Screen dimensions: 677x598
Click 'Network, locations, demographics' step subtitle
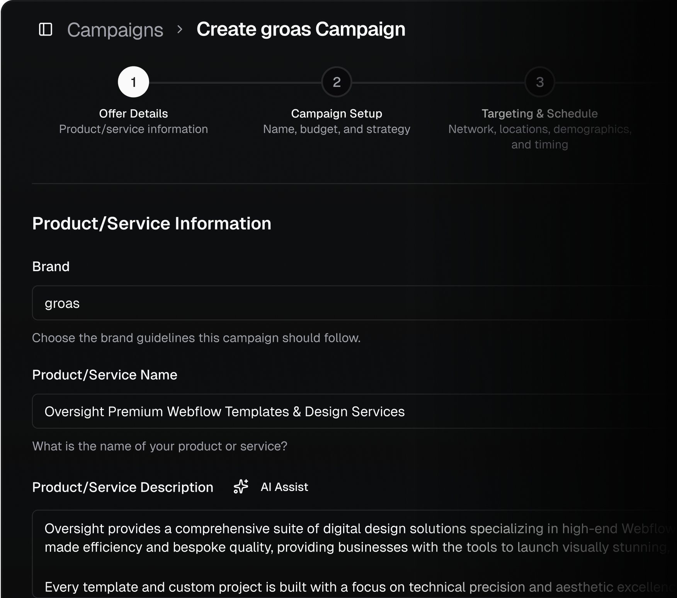click(x=540, y=137)
